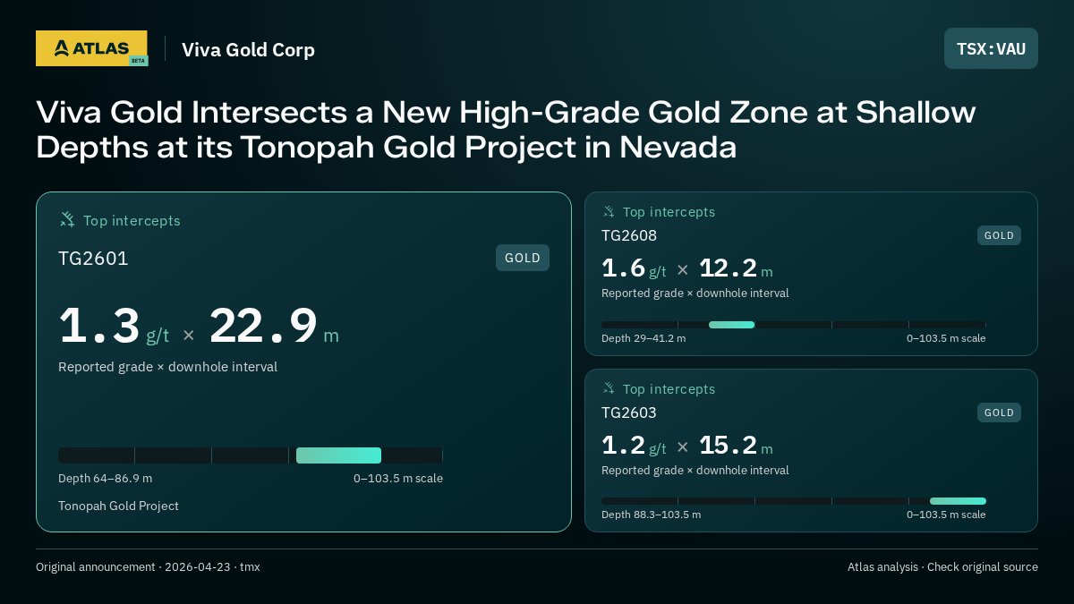The image size is (1074, 604).
Task: Click the BETA tag on the Atlas logo
Action: point(138,61)
